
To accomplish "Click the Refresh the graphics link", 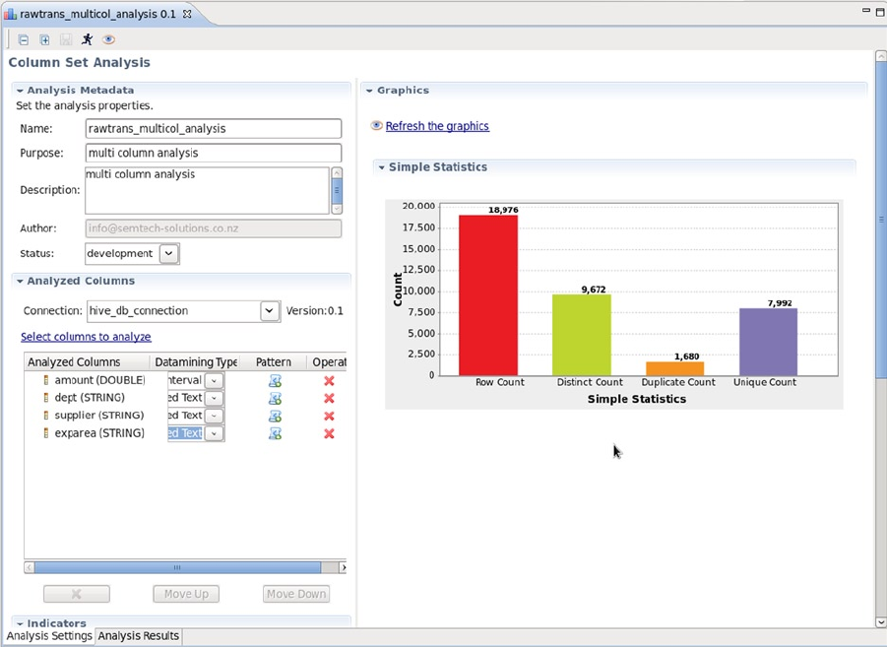I will pyautogui.click(x=437, y=126).
